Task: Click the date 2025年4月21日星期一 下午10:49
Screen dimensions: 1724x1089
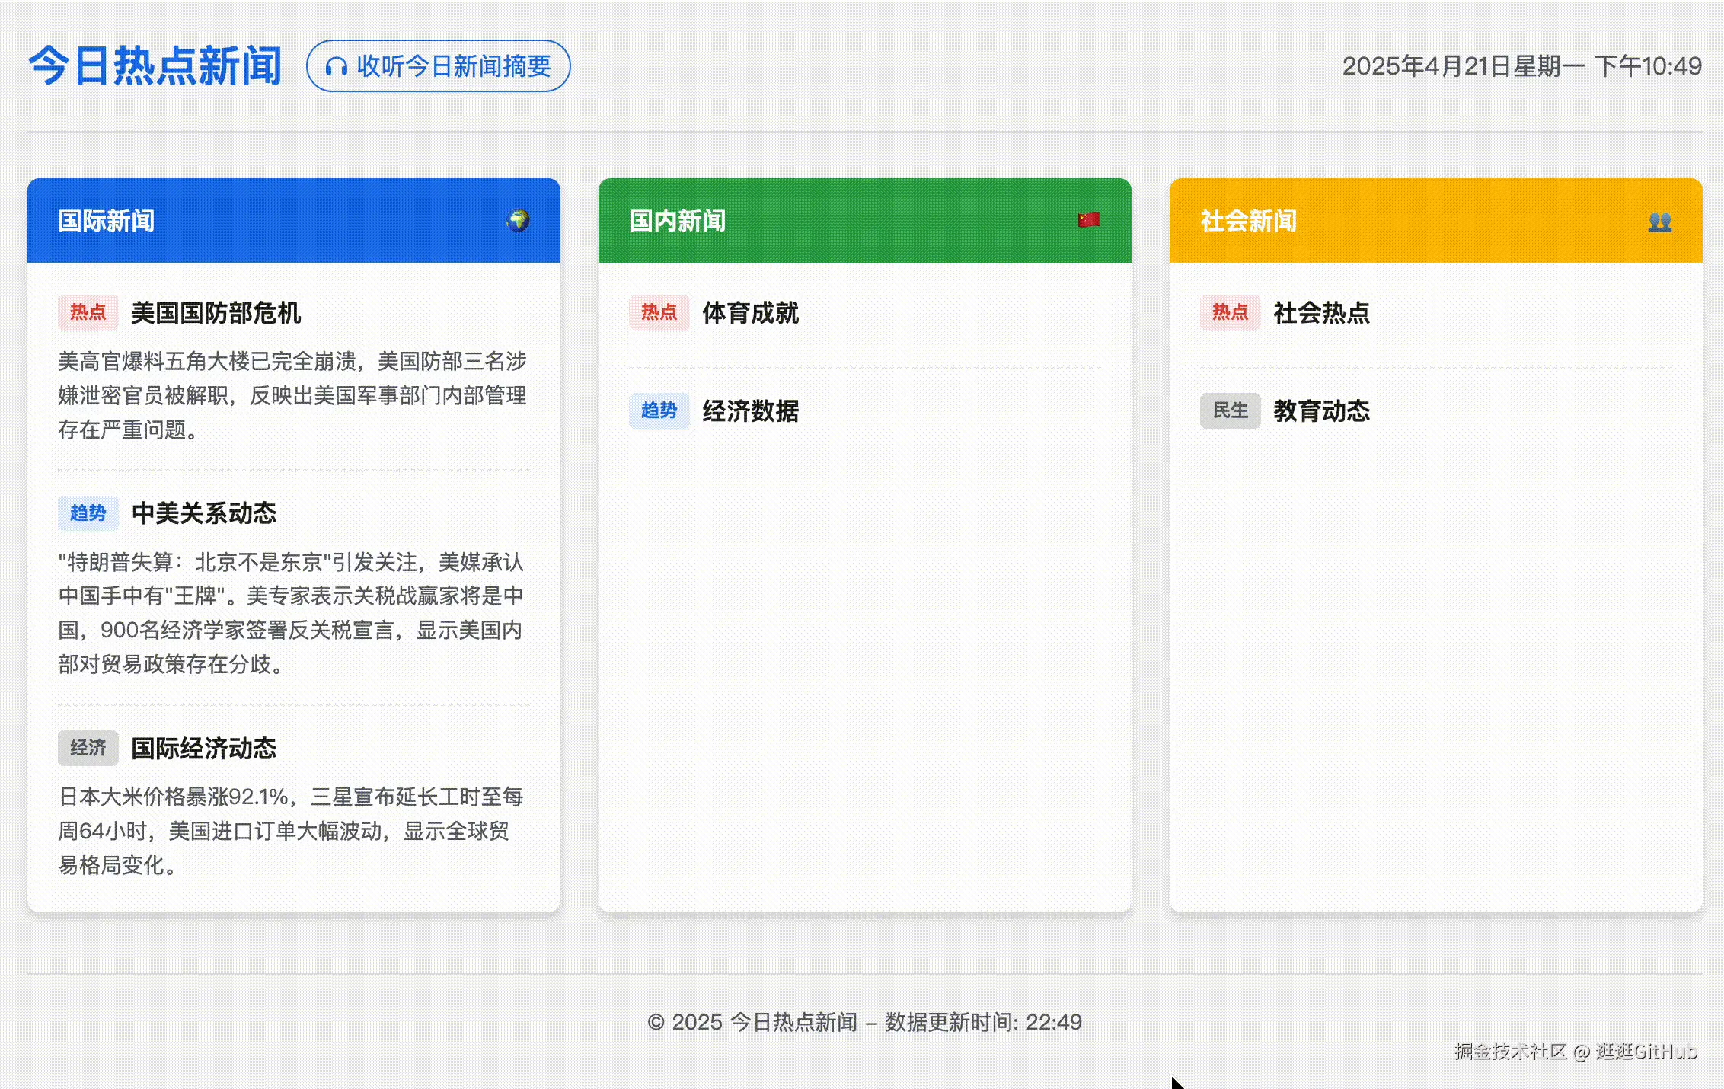Action: [x=1521, y=66]
